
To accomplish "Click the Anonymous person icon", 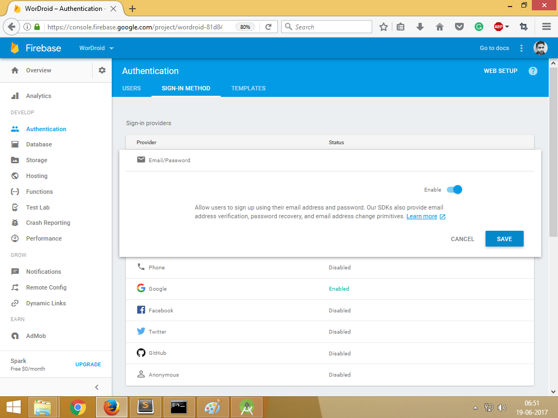I will tap(141, 374).
